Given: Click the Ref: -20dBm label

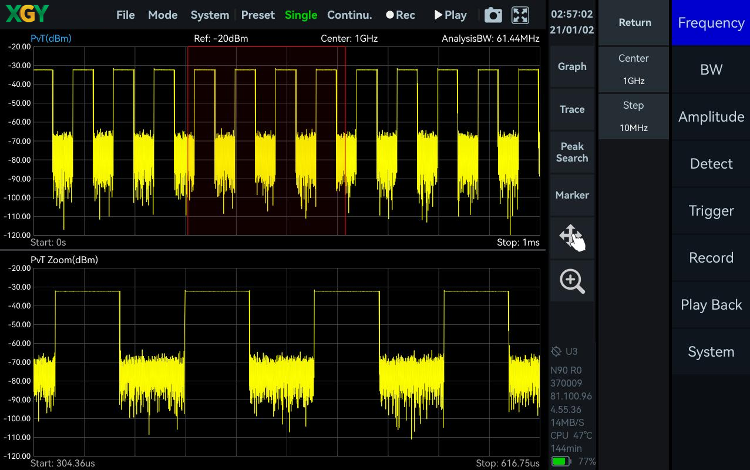Looking at the screenshot, I should tap(221, 39).
